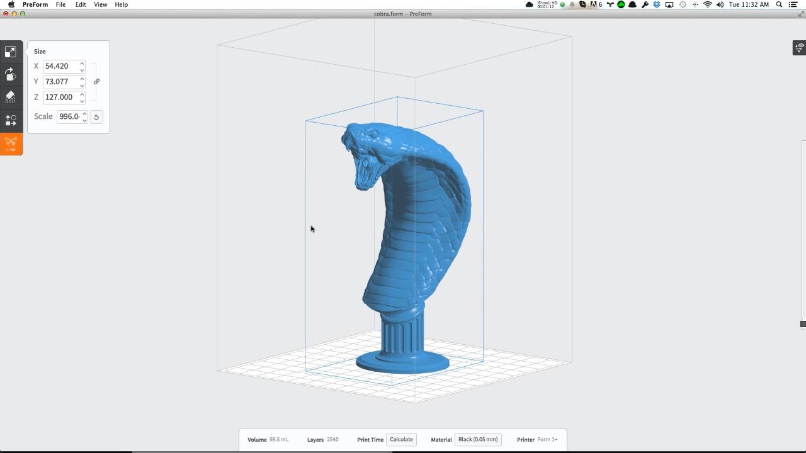Click the orange Formlabs butterfly print button

point(11,144)
